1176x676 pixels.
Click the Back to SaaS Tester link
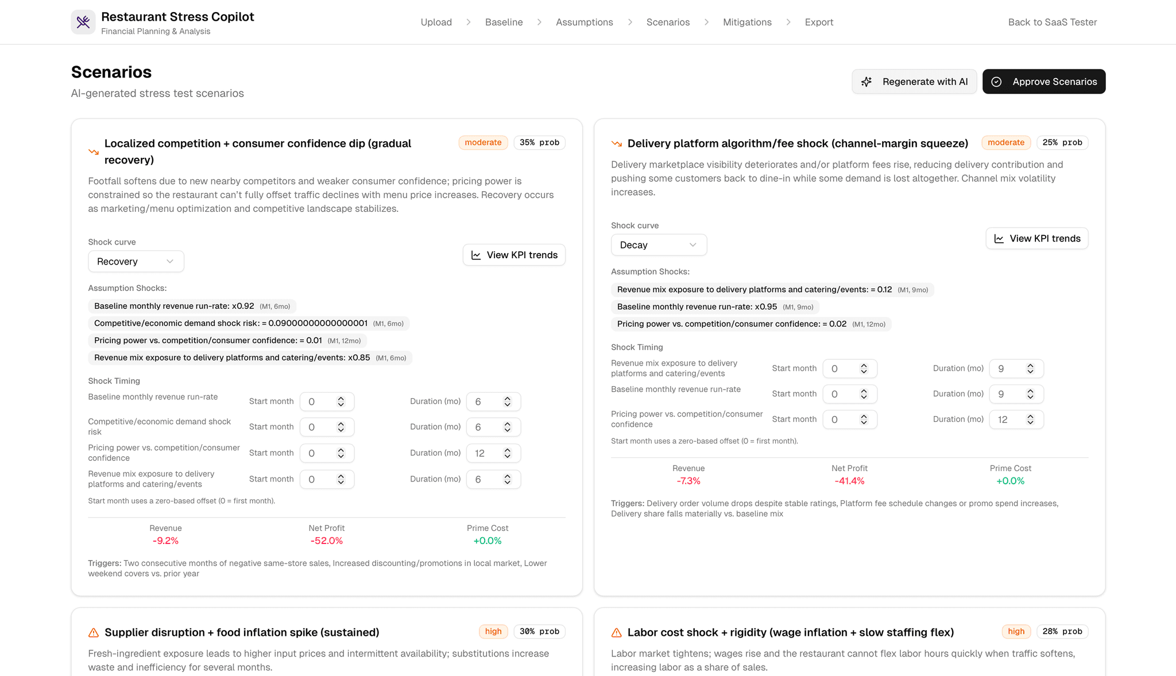click(1052, 22)
